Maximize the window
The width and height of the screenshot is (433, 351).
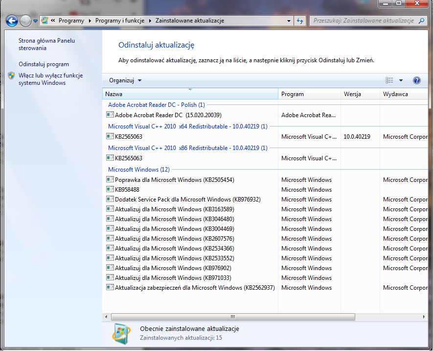coord(399,3)
